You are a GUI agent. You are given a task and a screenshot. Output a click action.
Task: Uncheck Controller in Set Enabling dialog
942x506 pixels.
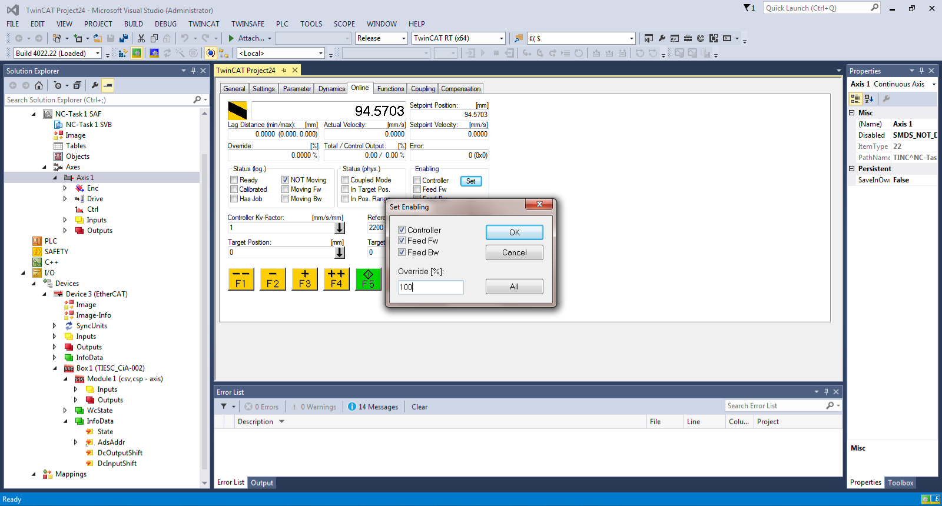pos(402,230)
